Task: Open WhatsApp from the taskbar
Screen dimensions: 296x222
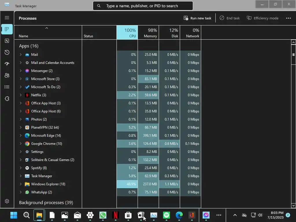Action: 103,215
